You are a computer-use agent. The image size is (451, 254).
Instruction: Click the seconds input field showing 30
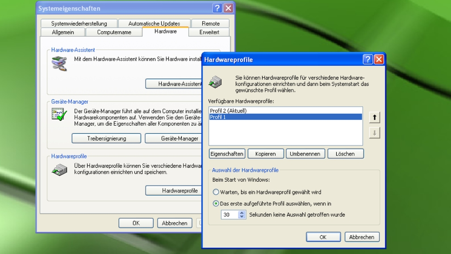[x=230, y=215]
